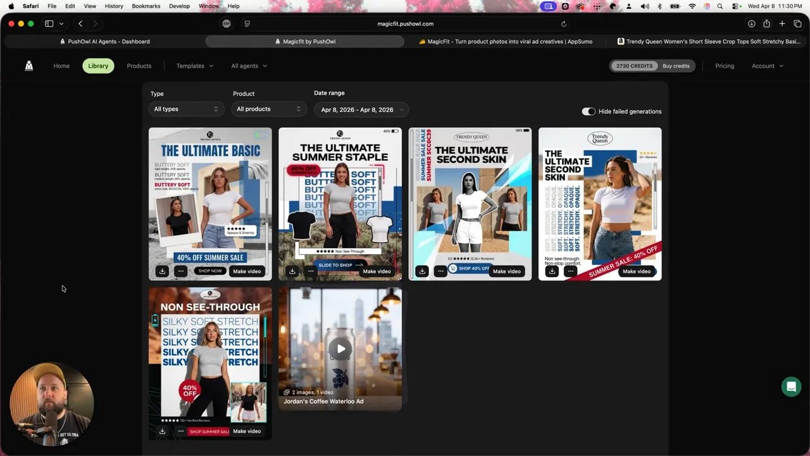Disable the Hide failed generations toggle
Screen dimensions: 810x456
click(588, 111)
